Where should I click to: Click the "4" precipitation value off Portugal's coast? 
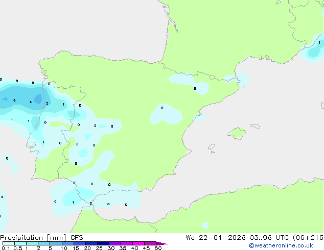tap(31, 102)
